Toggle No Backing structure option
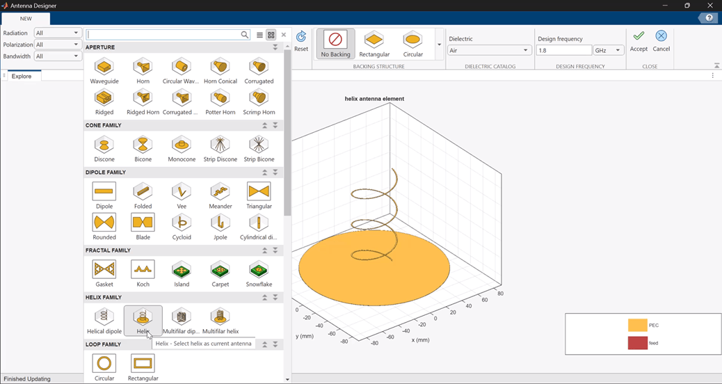 tap(335, 45)
